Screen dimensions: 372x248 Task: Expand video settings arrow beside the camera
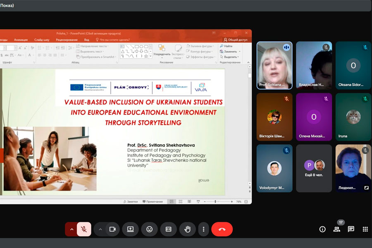(x=100, y=229)
